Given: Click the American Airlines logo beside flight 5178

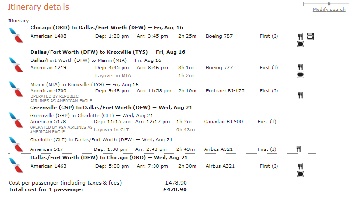Looking at the screenshot, I should click(16, 119).
